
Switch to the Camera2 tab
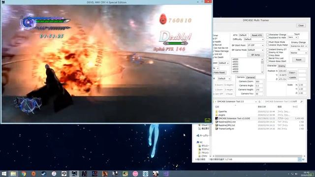click(x=251, y=77)
